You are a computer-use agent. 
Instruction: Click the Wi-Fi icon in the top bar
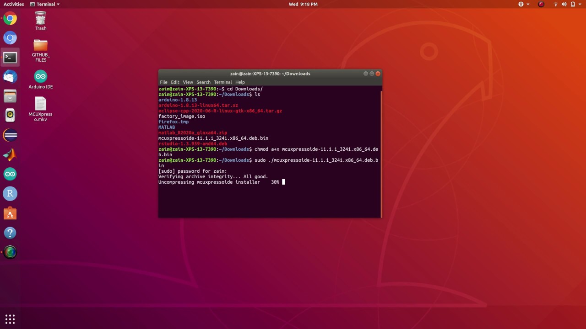pos(556,4)
